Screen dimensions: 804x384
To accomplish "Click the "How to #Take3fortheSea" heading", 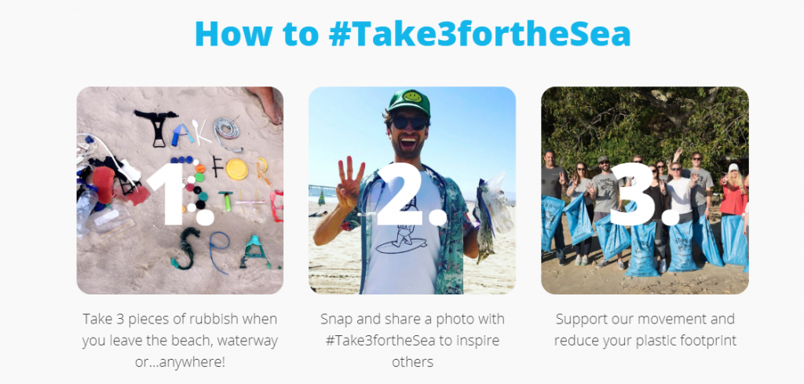I will point(412,33).
